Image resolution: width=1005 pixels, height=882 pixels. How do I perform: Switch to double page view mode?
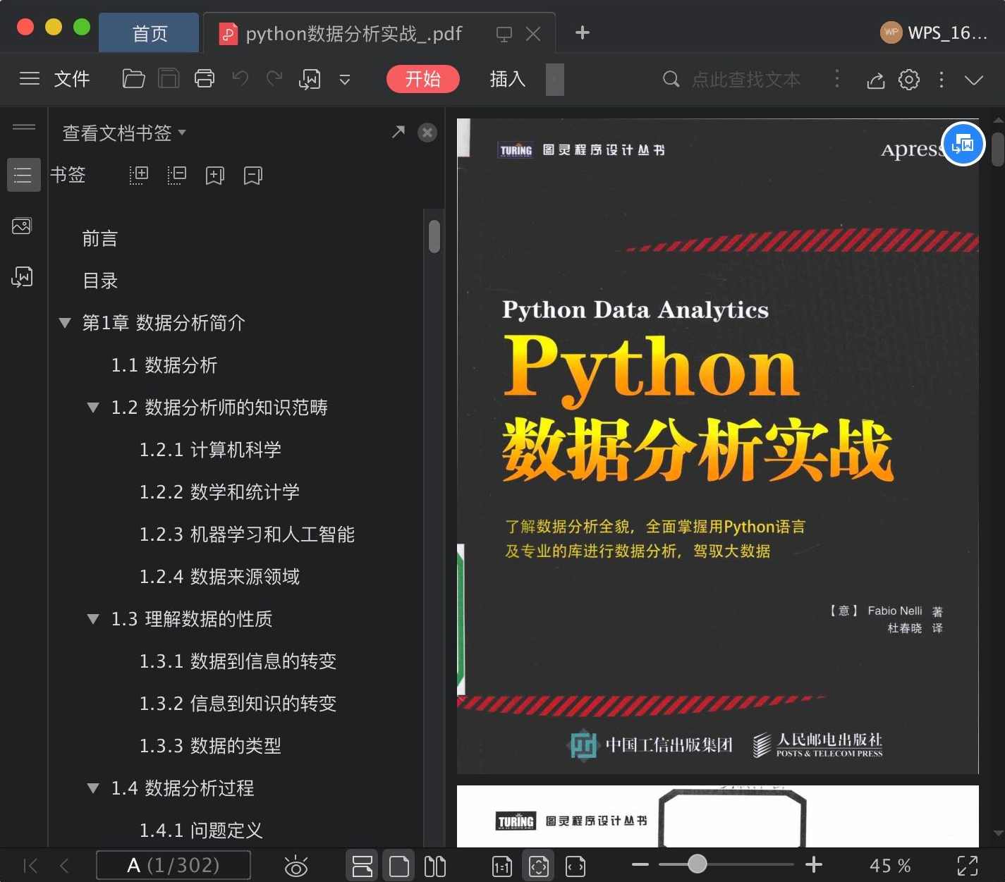(435, 865)
